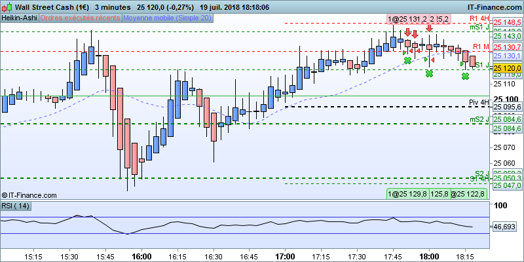Click the mS2 J support label
The image size is (524, 262).
pos(479,119)
